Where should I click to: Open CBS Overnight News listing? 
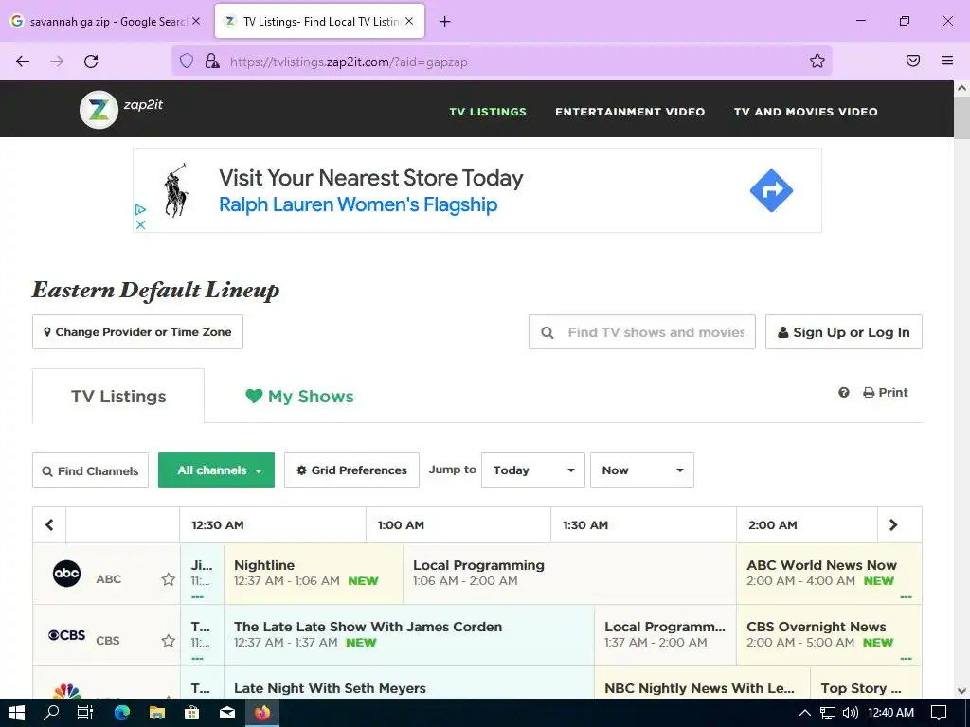(829, 635)
